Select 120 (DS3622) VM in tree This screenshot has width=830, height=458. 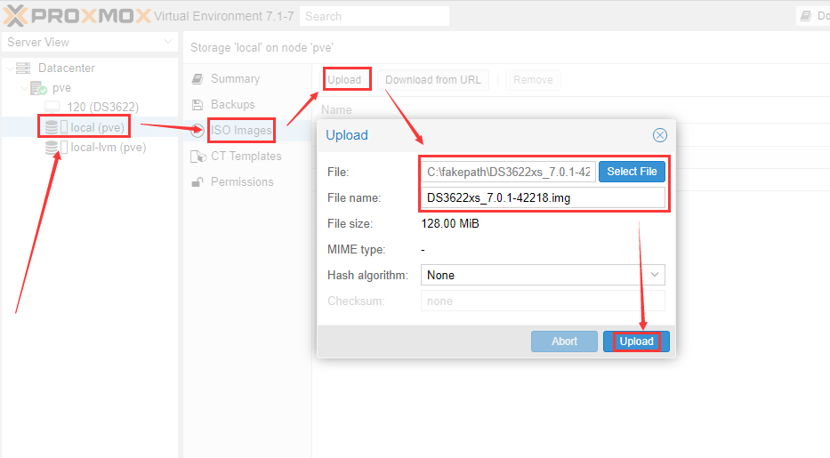(x=102, y=108)
